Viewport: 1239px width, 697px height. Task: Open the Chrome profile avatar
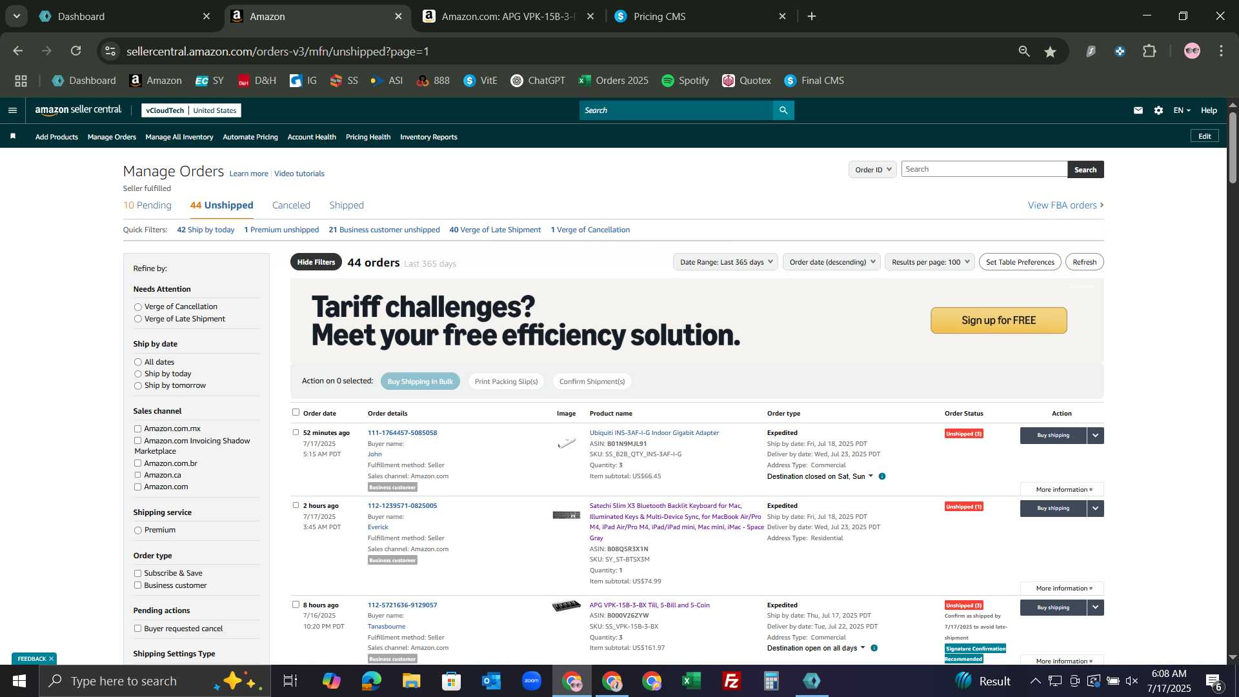click(1192, 51)
